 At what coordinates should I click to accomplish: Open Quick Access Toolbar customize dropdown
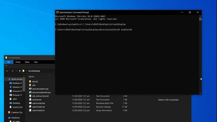point(6,66)
